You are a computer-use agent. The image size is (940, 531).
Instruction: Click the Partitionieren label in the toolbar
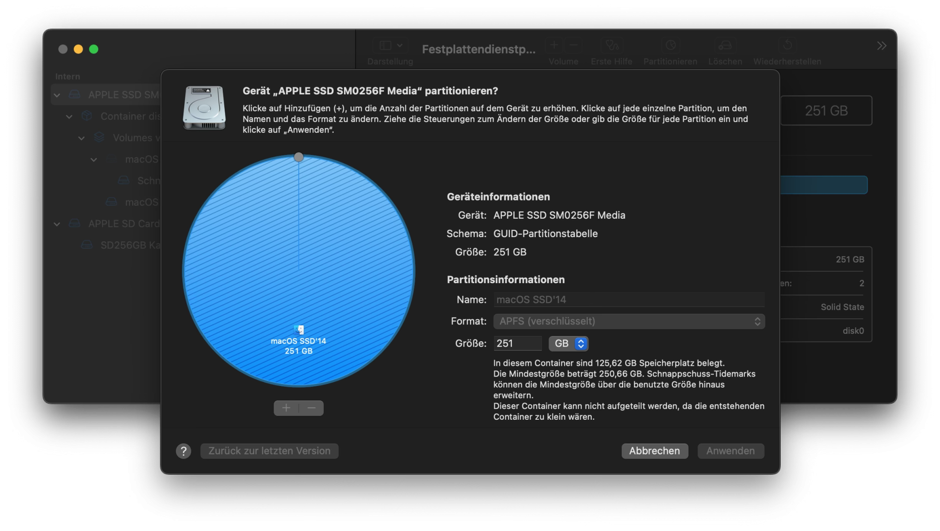point(670,62)
